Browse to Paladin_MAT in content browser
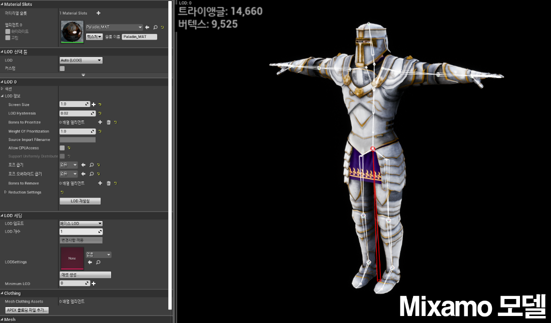This screenshot has width=551, height=323. [155, 27]
